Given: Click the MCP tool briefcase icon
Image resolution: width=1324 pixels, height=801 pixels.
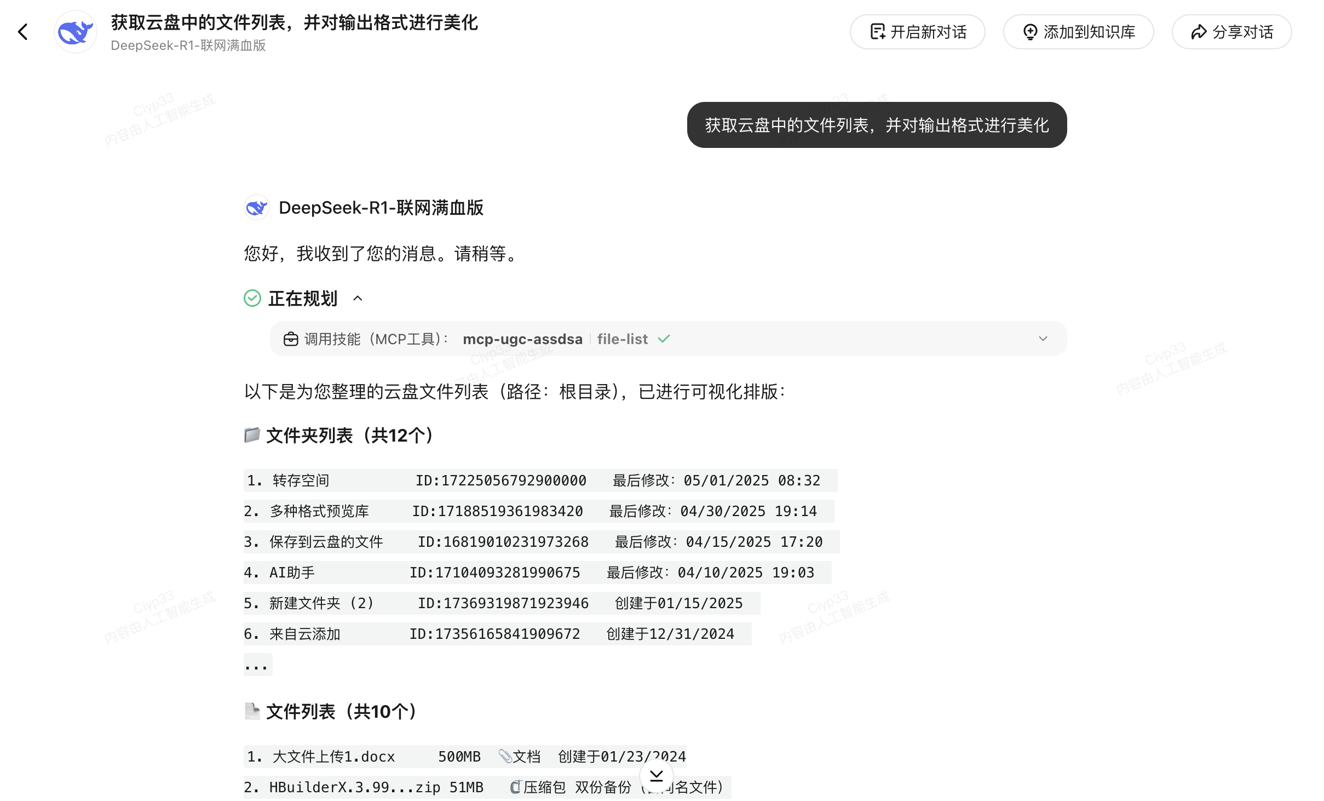Looking at the screenshot, I should pos(291,339).
